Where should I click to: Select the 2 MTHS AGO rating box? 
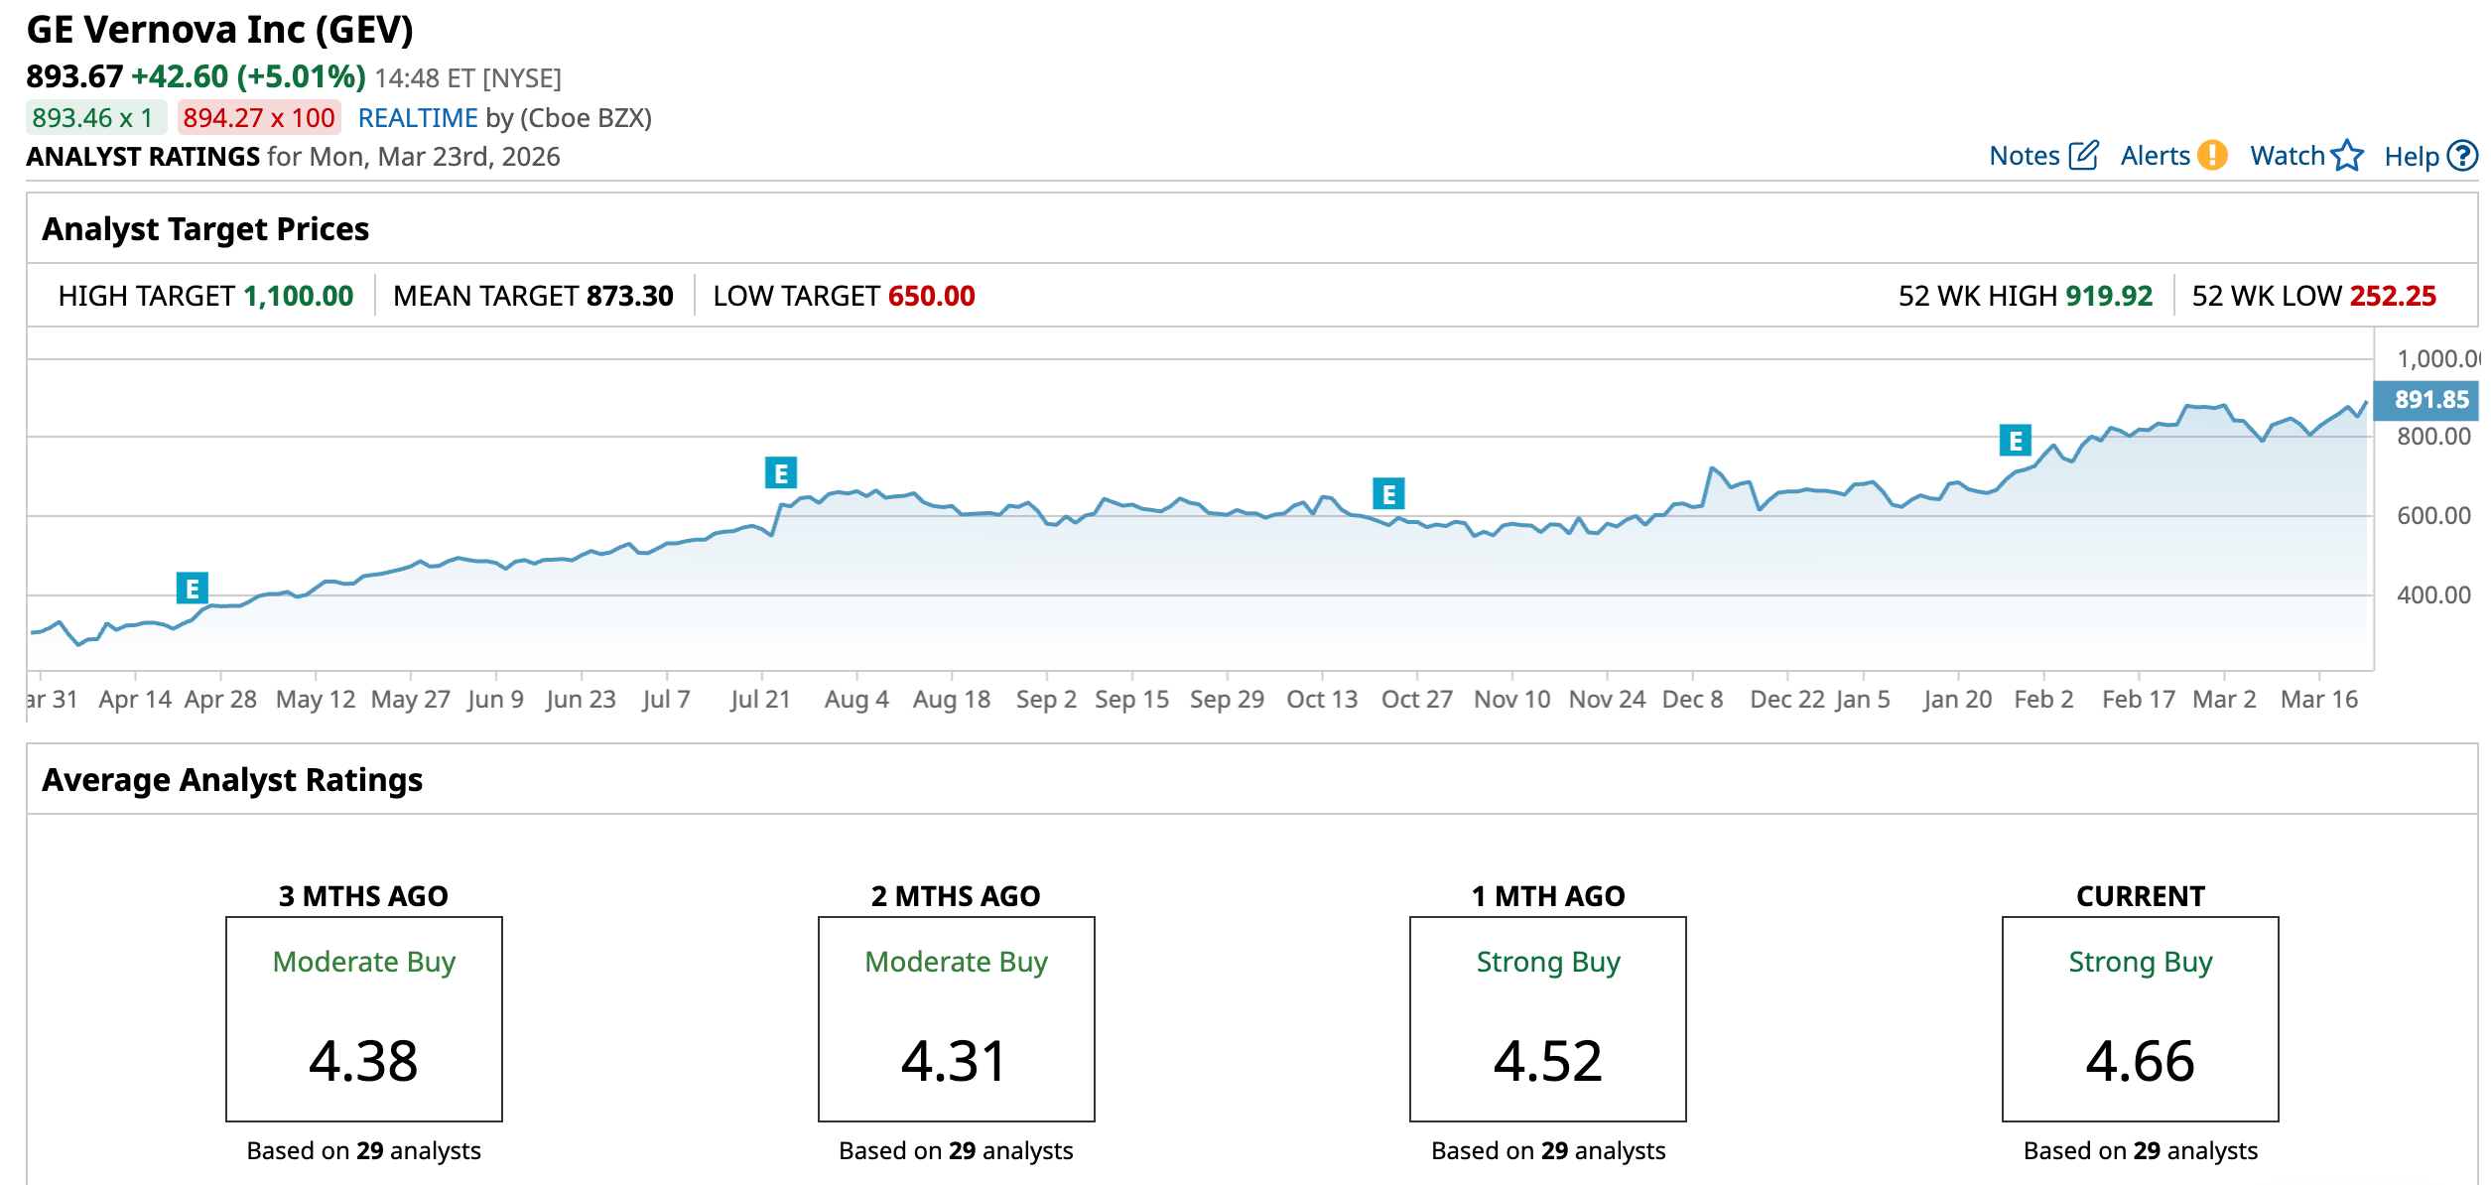pyautogui.click(x=956, y=1019)
